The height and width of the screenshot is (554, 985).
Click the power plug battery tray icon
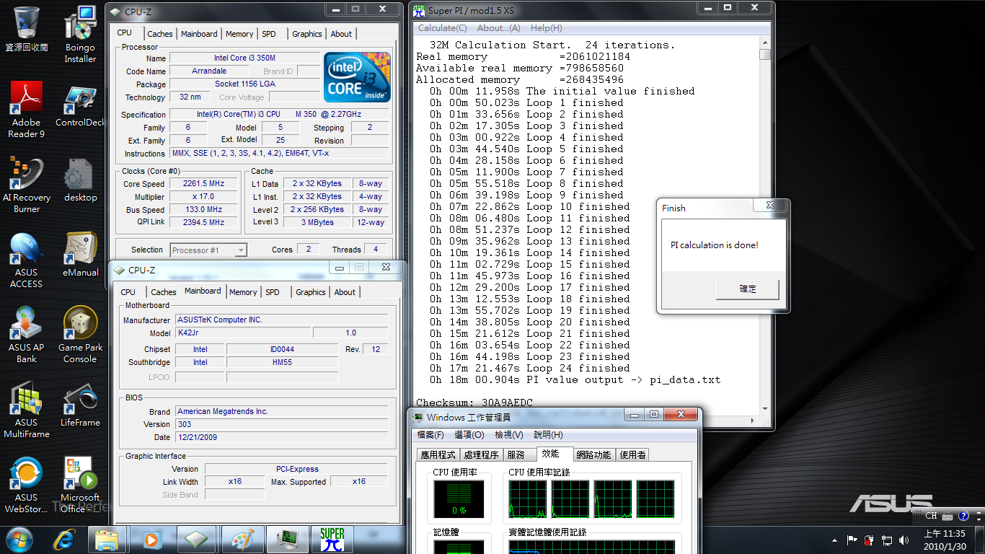(869, 540)
